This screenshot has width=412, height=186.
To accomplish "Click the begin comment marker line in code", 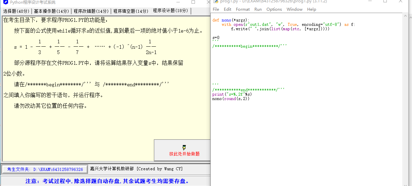I will (x=250, y=46).
